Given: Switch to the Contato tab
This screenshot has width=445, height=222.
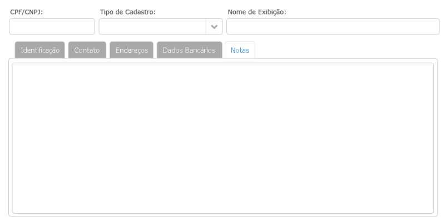Looking at the screenshot, I should point(87,50).
